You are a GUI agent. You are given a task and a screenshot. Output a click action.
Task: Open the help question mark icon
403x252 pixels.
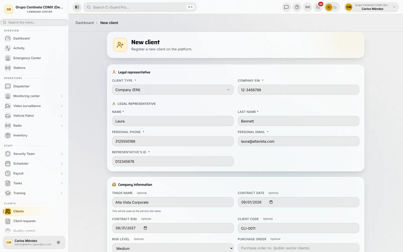tap(297, 7)
